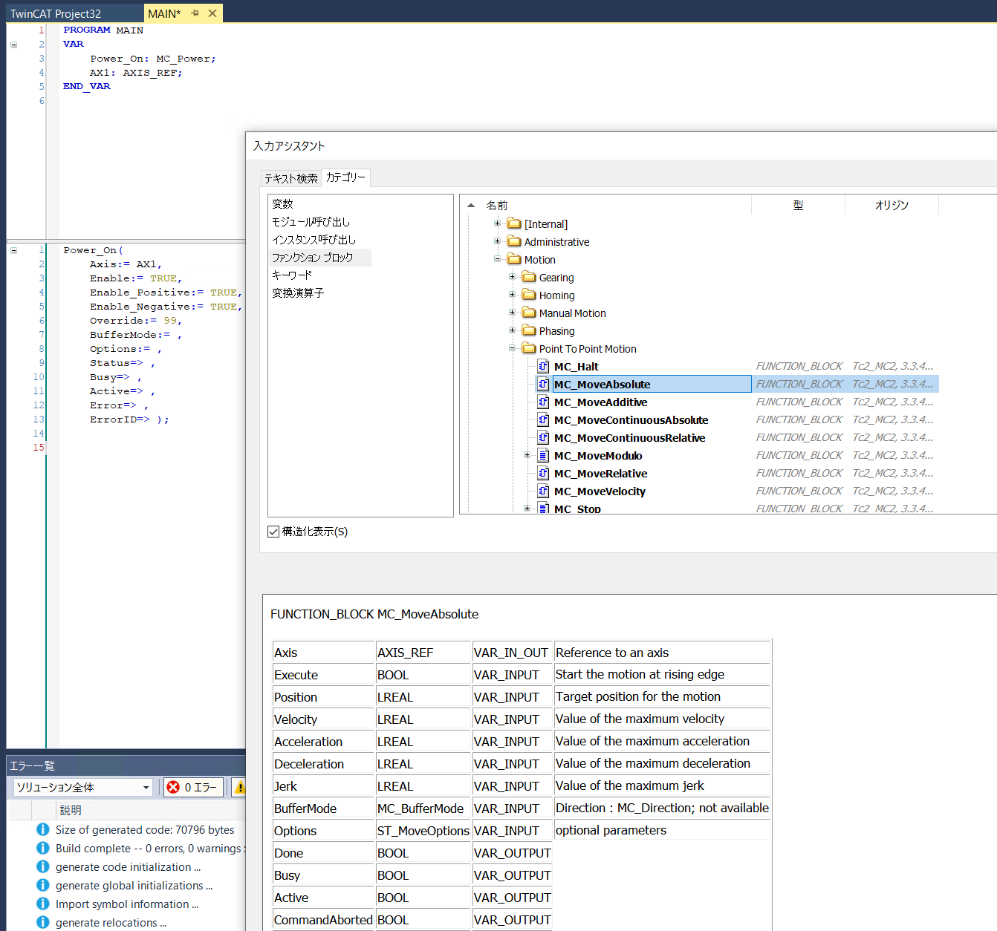
Task: Click the warning filter icon in error list
Action: [x=239, y=787]
